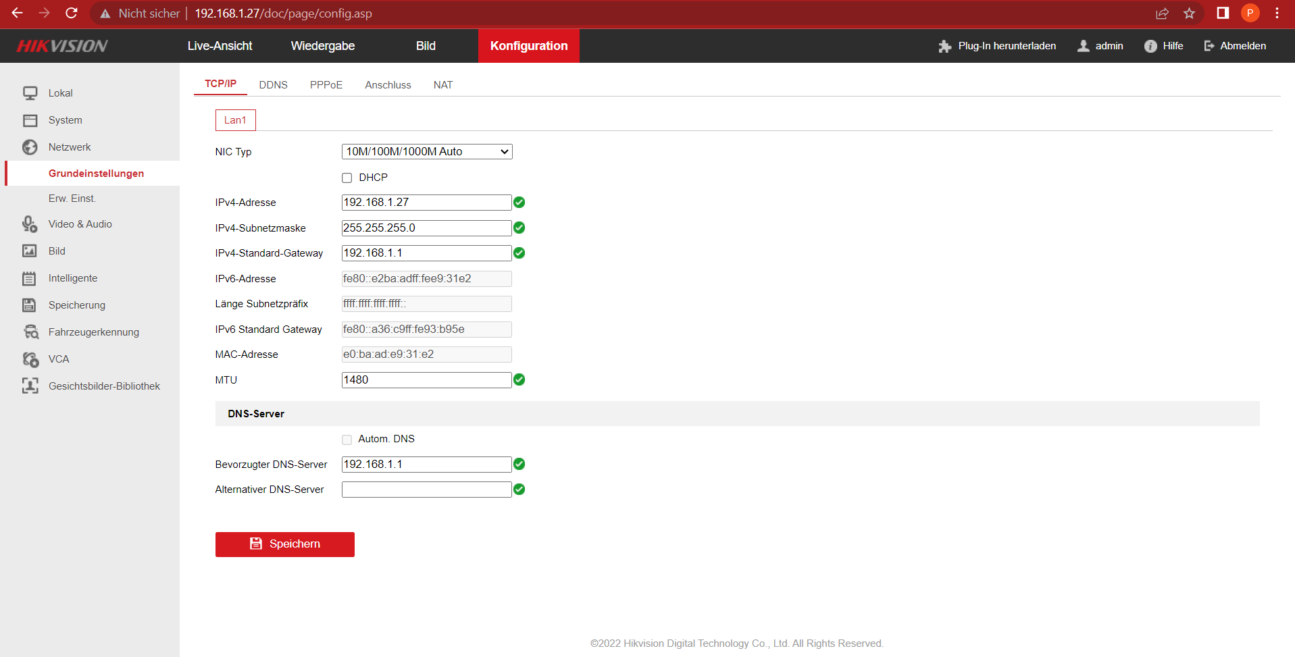Click the Lokal monitor icon in sidebar
Image resolution: width=1295 pixels, height=657 pixels.
click(x=30, y=93)
